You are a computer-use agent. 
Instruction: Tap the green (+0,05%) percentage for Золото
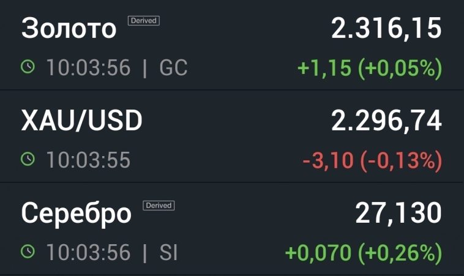pos(400,69)
